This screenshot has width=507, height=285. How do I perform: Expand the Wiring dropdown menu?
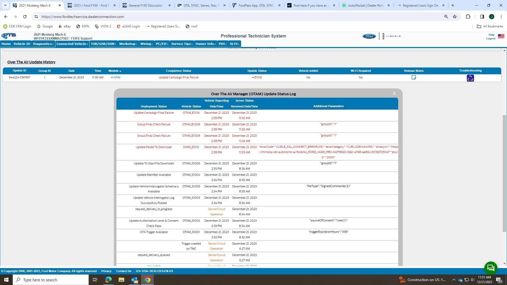point(147,44)
